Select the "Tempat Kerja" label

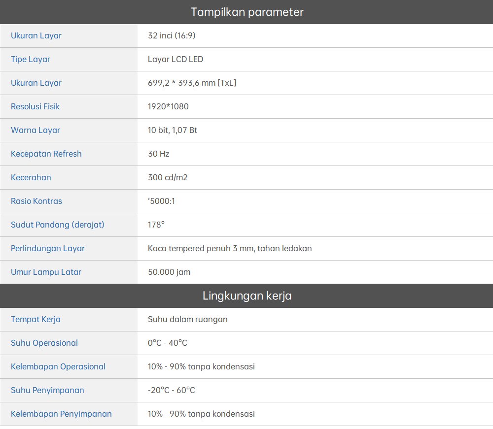36,319
